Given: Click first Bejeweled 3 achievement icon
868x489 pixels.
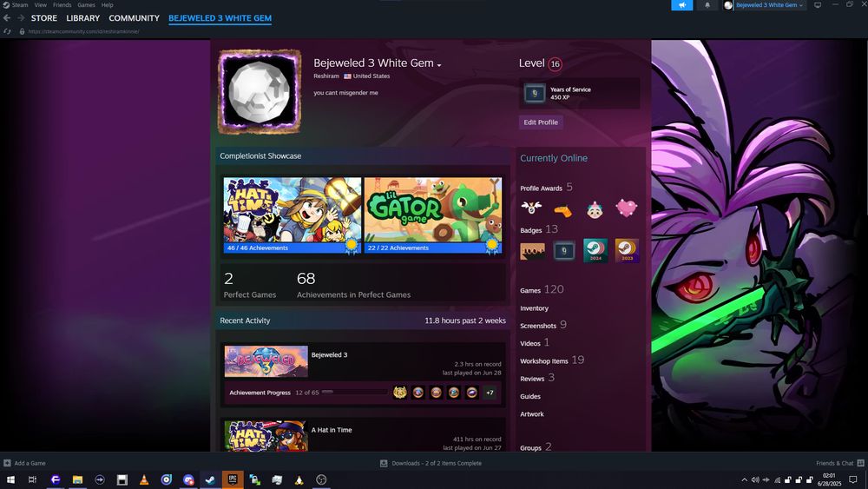Looking at the screenshot, I should pyautogui.click(x=399, y=393).
